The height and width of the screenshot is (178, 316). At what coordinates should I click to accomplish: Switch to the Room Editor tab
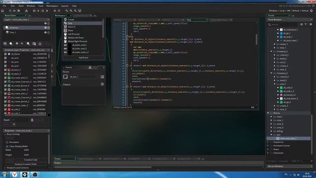15,15
